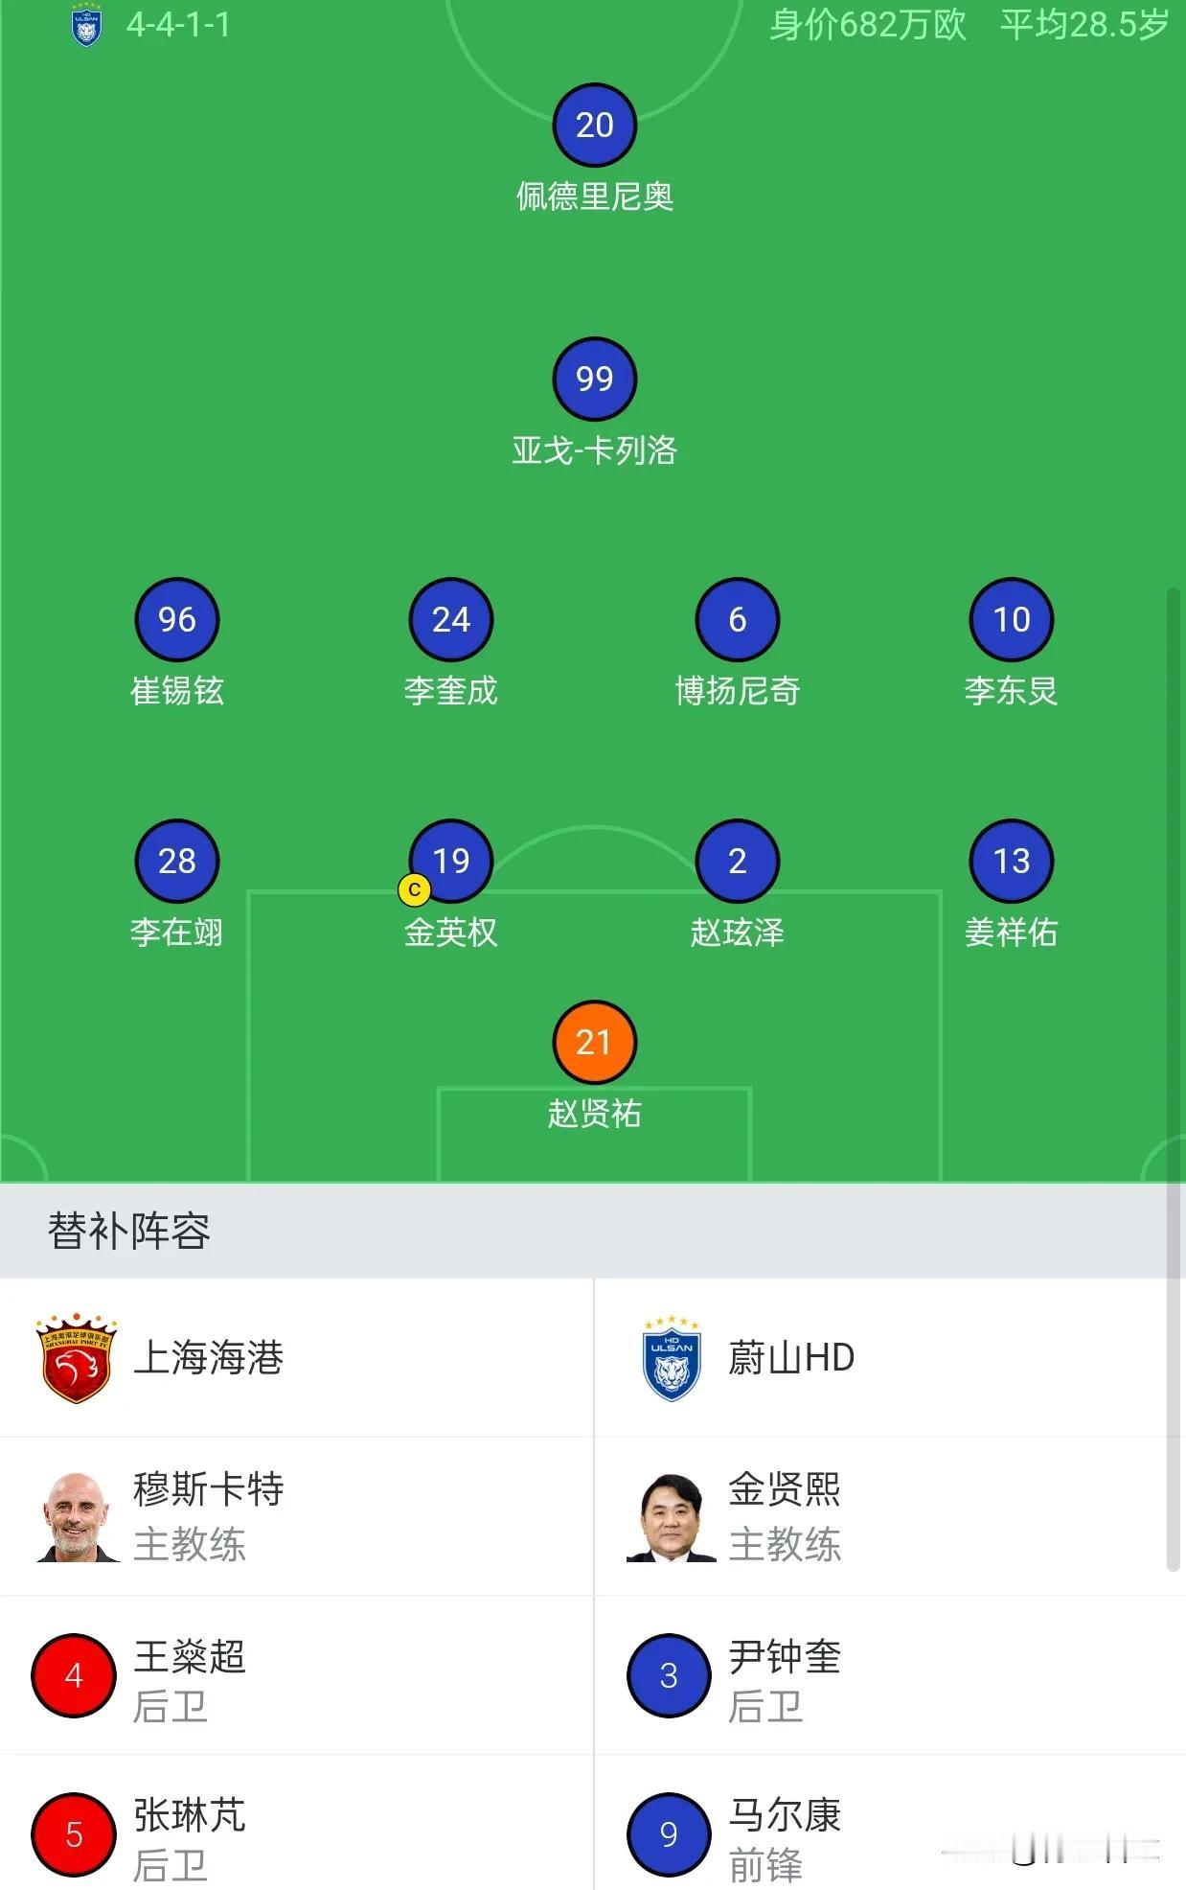Click defender 金英权 number 19 circle
This screenshot has width=1186, height=1890.
451,862
